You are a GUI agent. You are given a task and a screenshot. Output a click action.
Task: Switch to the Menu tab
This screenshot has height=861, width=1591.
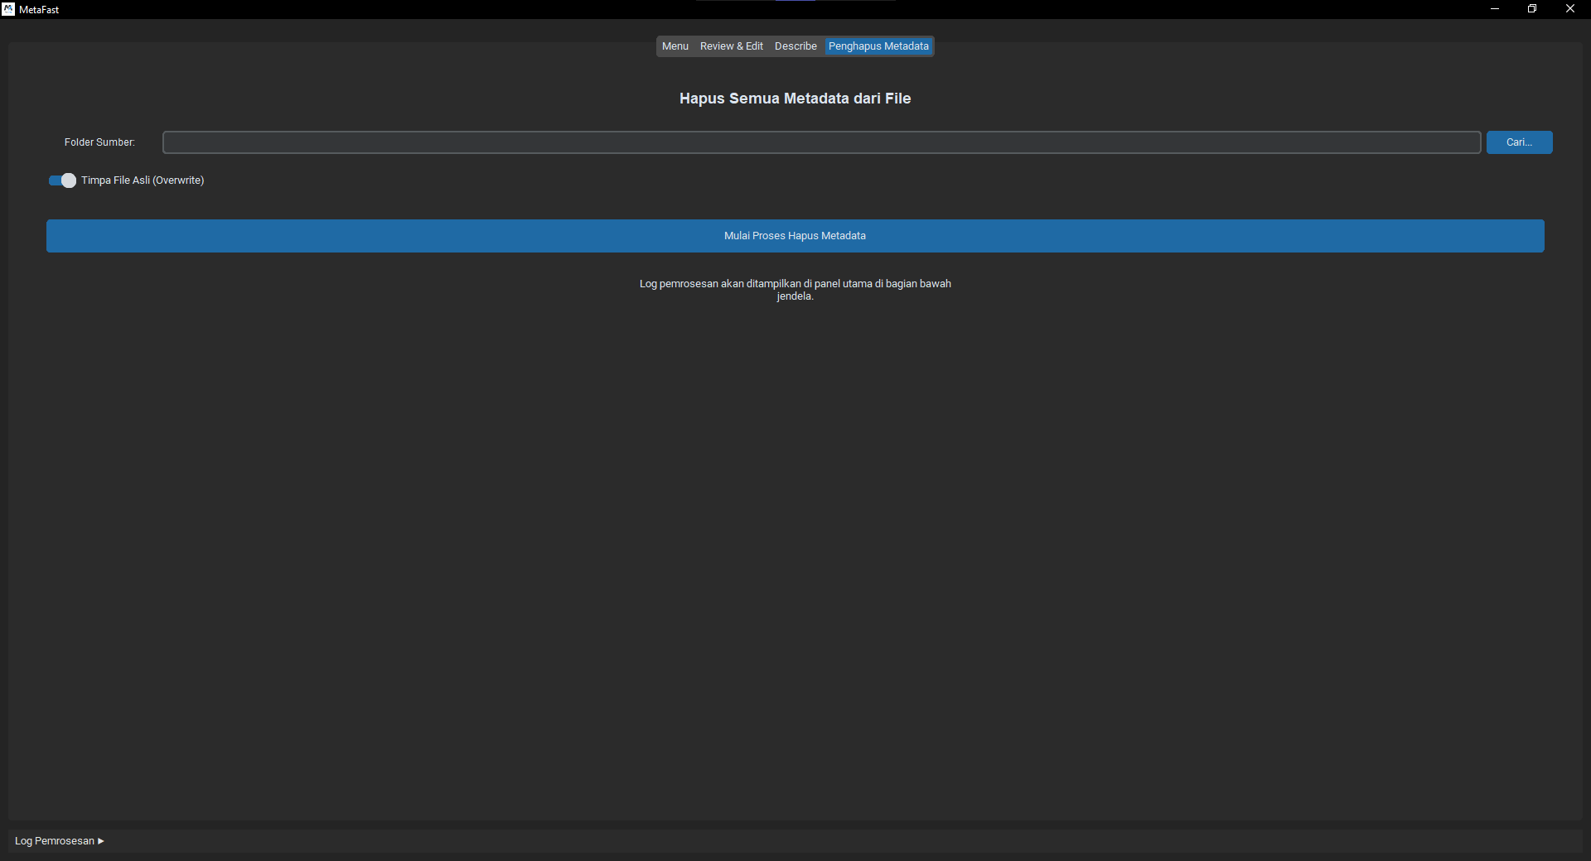coord(675,46)
